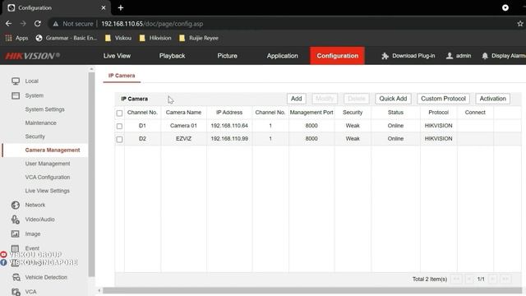
Task: Click the Delete button
Action: coord(356,99)
